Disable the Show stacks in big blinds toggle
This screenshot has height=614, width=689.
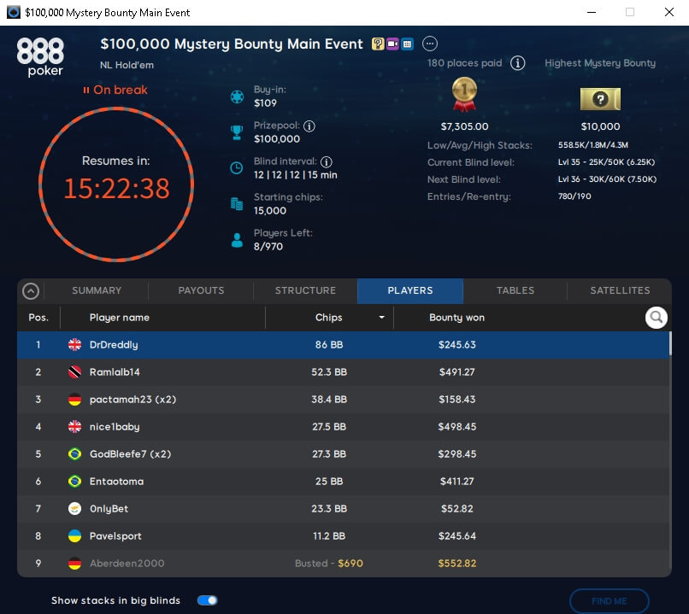coord(206,600)
